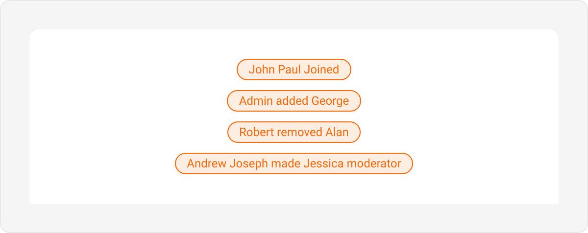Open the "Robert removed Alan" group notice
The image size is (588, 233).
(294, 132)
